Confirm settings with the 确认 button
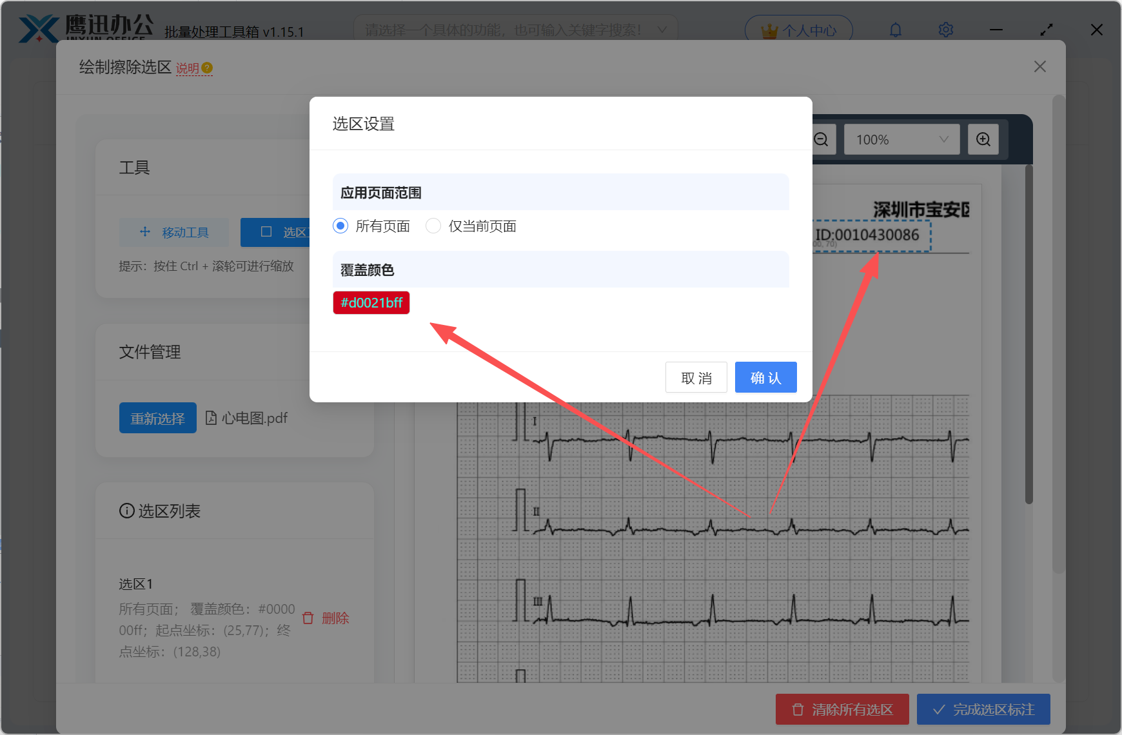1122x735 pixels. click(765, 377)
